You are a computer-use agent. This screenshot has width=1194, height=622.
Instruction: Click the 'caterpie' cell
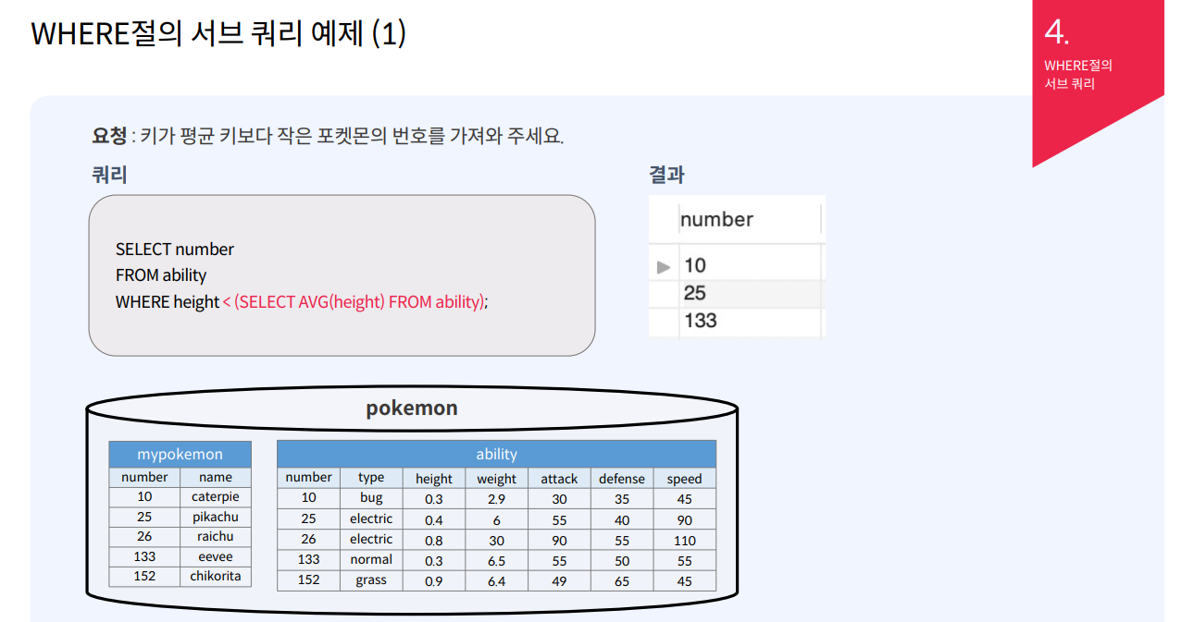click(x=216, y=497)
